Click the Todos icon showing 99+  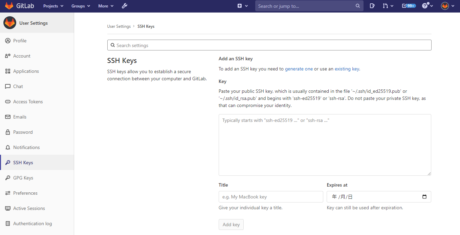click(408, 5)
